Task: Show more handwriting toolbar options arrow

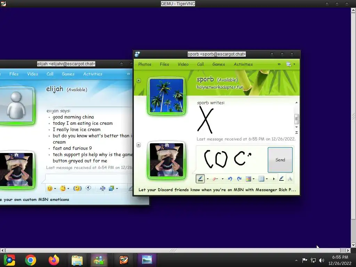Action: (x=274, y=179)
